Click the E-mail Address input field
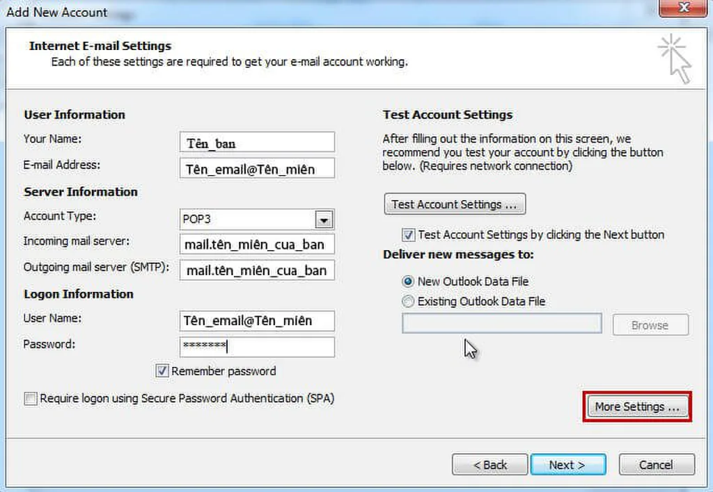The width and height of the screenshot is (713, 492). (257, 168)
